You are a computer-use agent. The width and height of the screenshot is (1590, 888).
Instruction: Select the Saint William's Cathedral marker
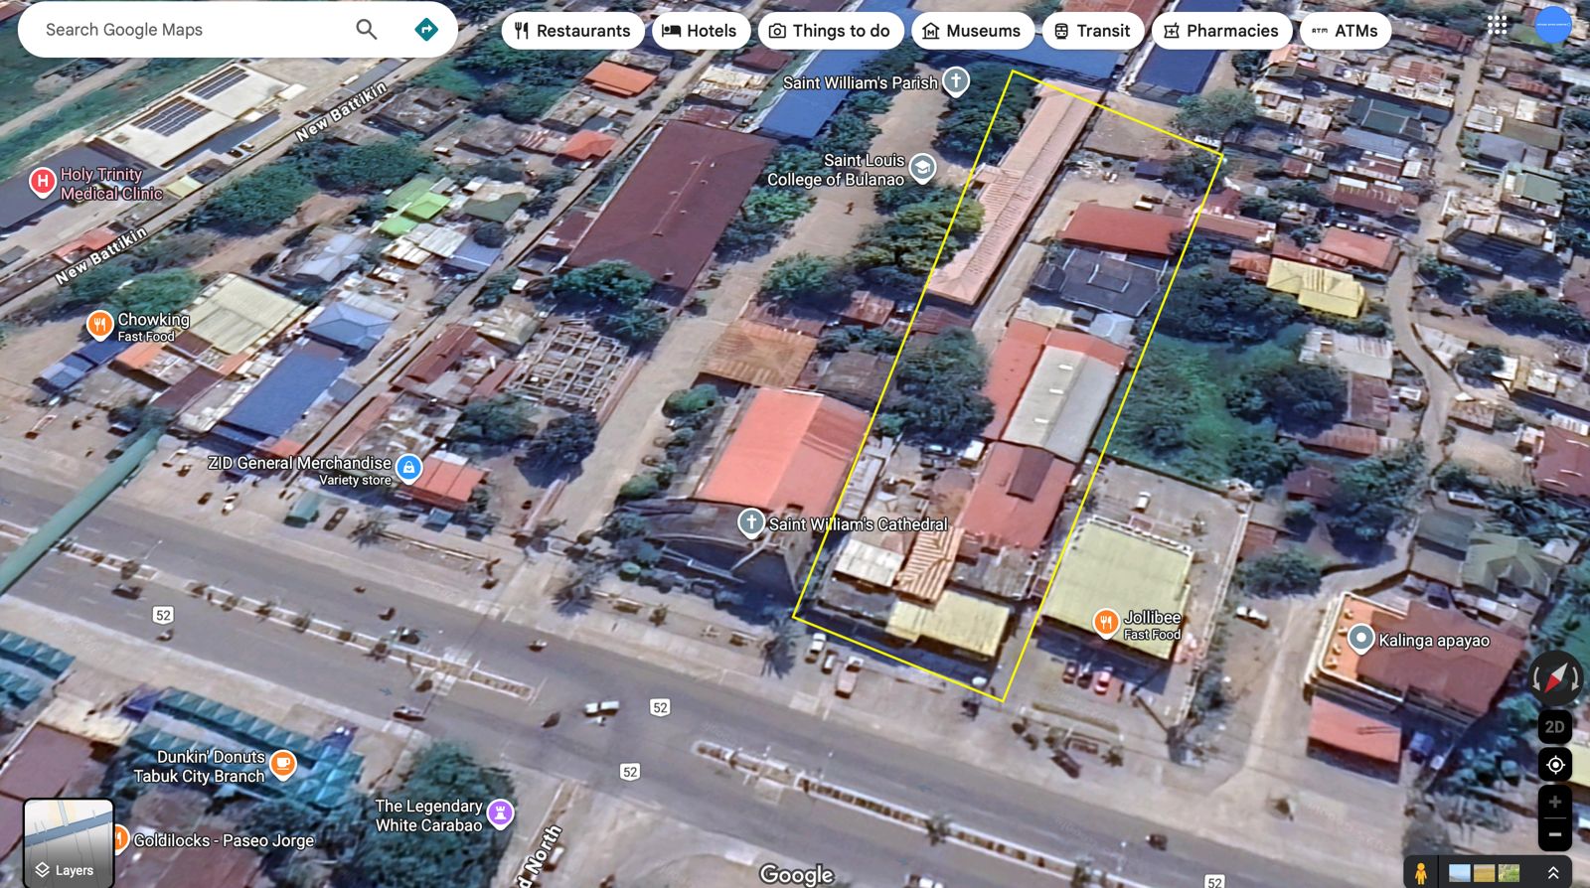751,522
